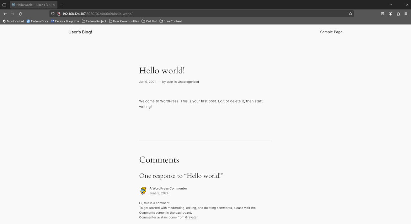Open the Uncategorized category link

pyautogui.click(x=188, y=82)
